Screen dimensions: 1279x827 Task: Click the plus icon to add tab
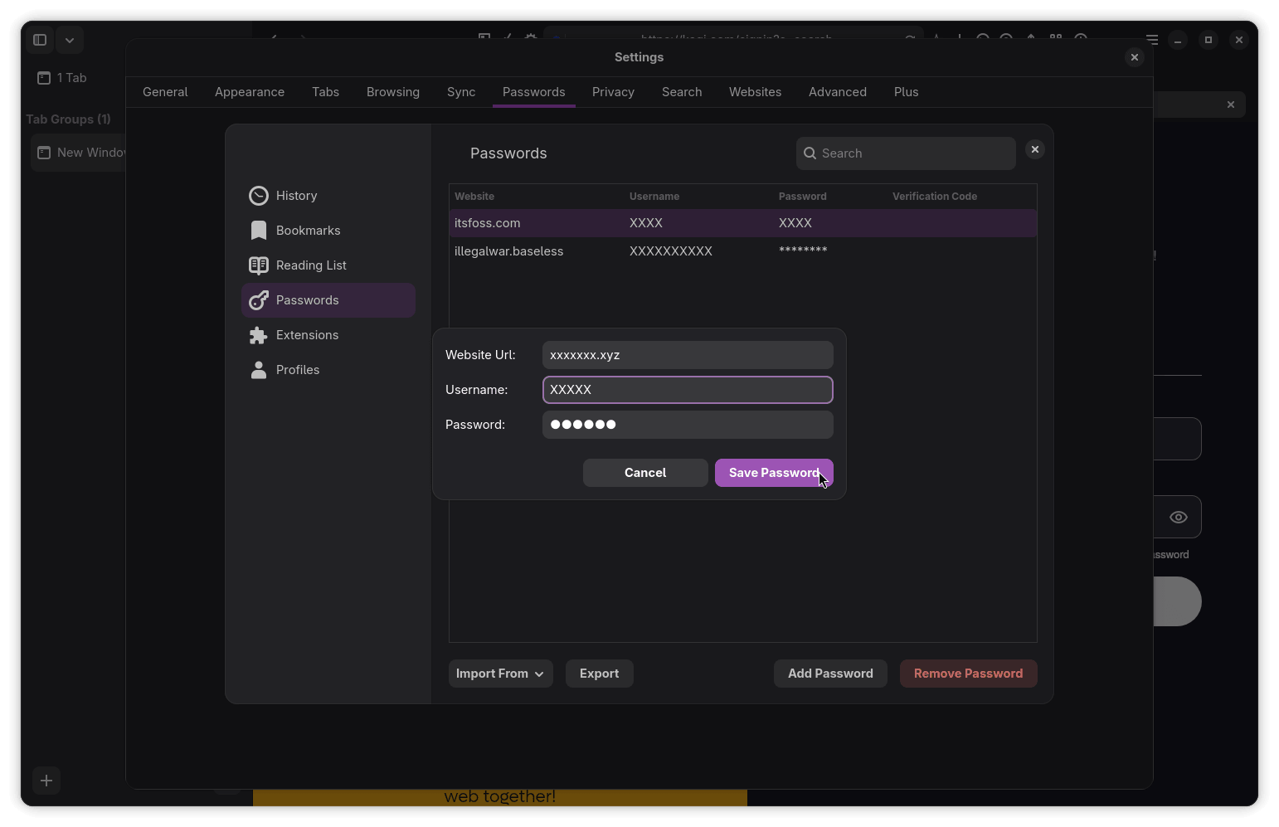click(46, 781)
